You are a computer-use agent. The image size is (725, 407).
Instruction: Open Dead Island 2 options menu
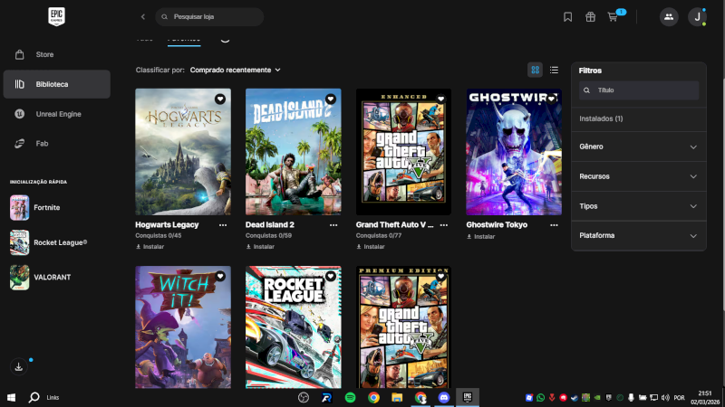pos(333,224)
